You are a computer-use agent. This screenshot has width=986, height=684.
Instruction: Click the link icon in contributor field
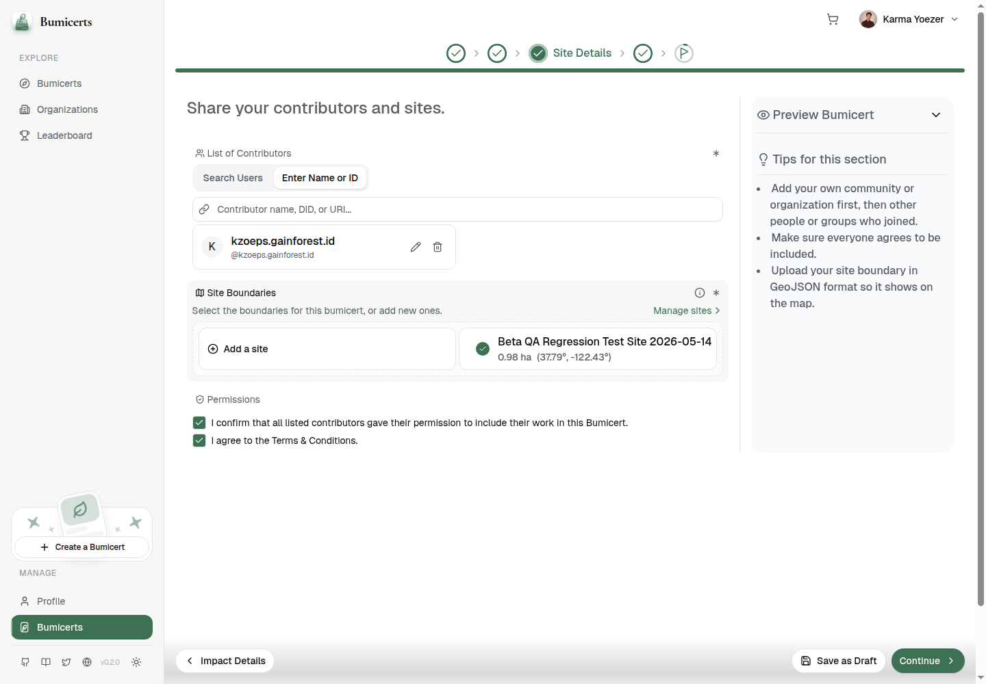point(204,209)
